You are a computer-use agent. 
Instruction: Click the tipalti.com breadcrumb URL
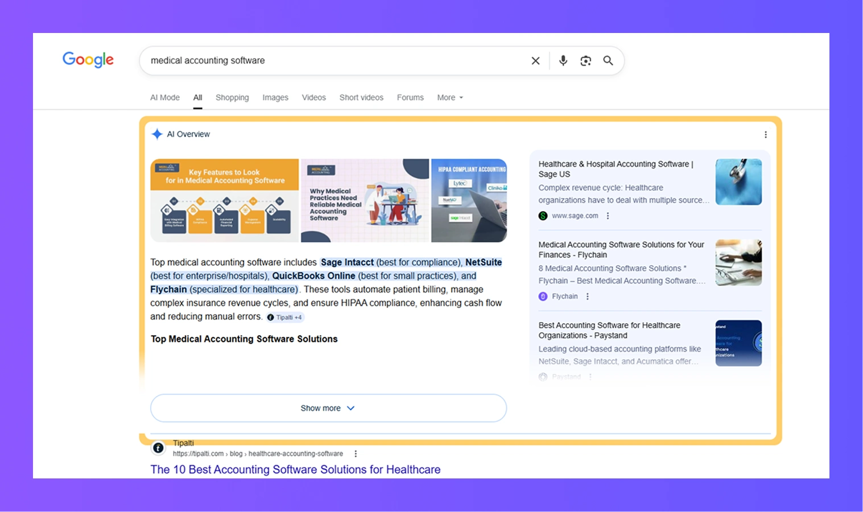(258, 454)
